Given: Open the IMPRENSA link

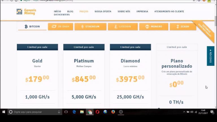Looking at the screenshot, I should click(x=142, y=12).
